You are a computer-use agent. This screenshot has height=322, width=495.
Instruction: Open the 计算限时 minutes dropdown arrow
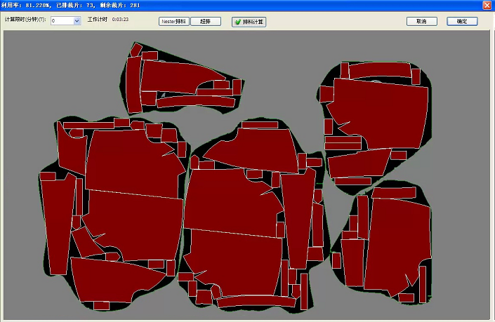[x=77, y=21]
